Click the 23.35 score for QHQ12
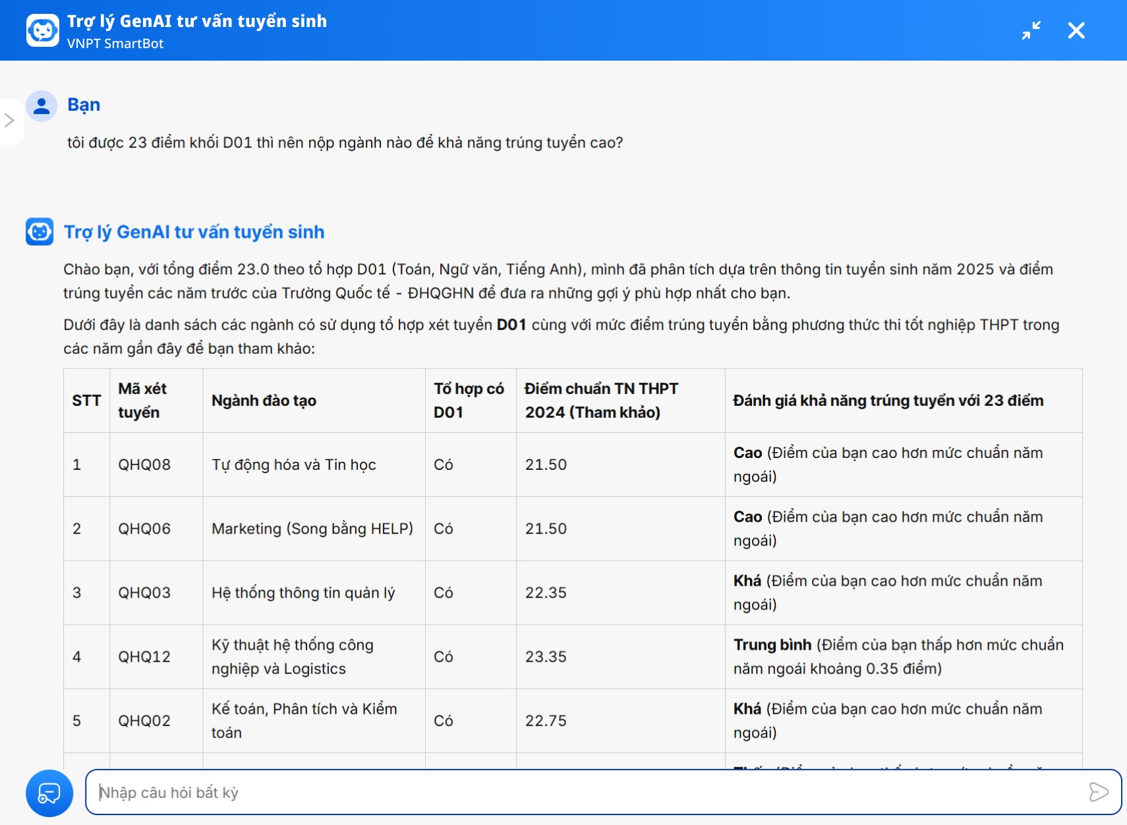This screenshot has width=1127, height=825. 546,656
